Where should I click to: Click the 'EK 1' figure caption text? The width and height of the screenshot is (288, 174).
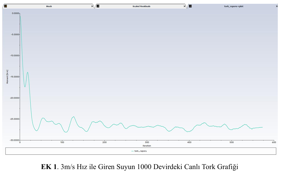click(x=48, y=167)
